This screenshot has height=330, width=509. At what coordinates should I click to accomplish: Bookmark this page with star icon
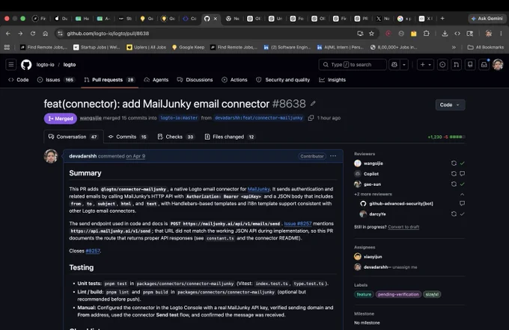pyautogui.click(x=371, y=34)
